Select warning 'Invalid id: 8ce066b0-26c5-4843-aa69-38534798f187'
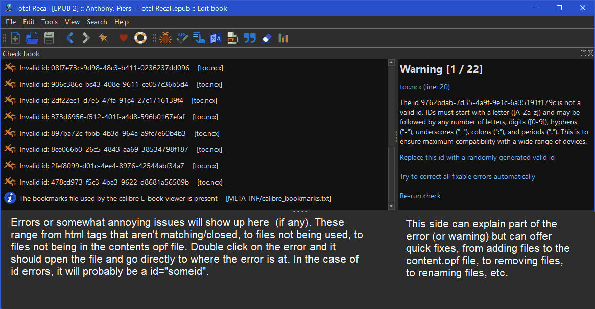595x309 pixels. pos(194,149)
